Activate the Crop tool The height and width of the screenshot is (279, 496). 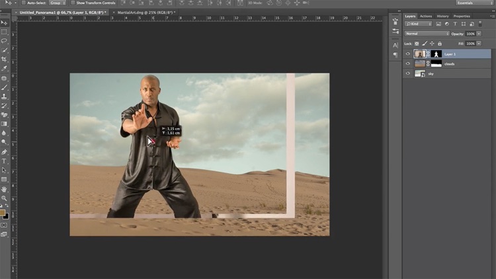(4, 59)
